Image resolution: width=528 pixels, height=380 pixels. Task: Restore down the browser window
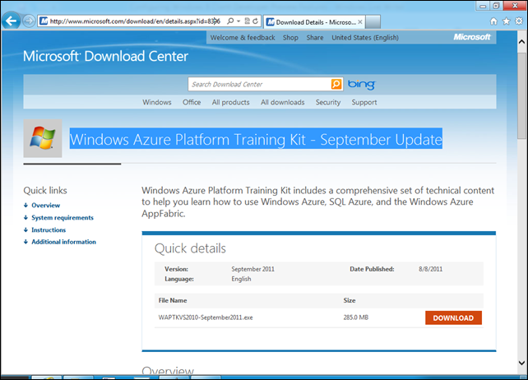[496, 6]
